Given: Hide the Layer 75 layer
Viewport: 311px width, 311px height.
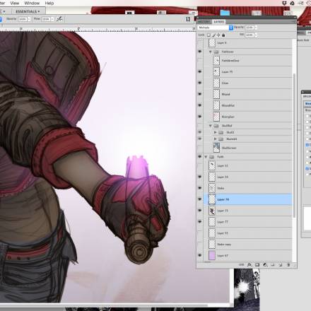Looking at the screenshot, I should point(200,71).
